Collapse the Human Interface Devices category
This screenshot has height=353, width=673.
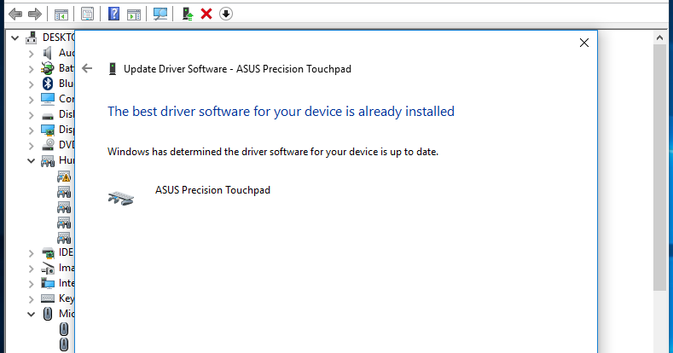[31, 161]
